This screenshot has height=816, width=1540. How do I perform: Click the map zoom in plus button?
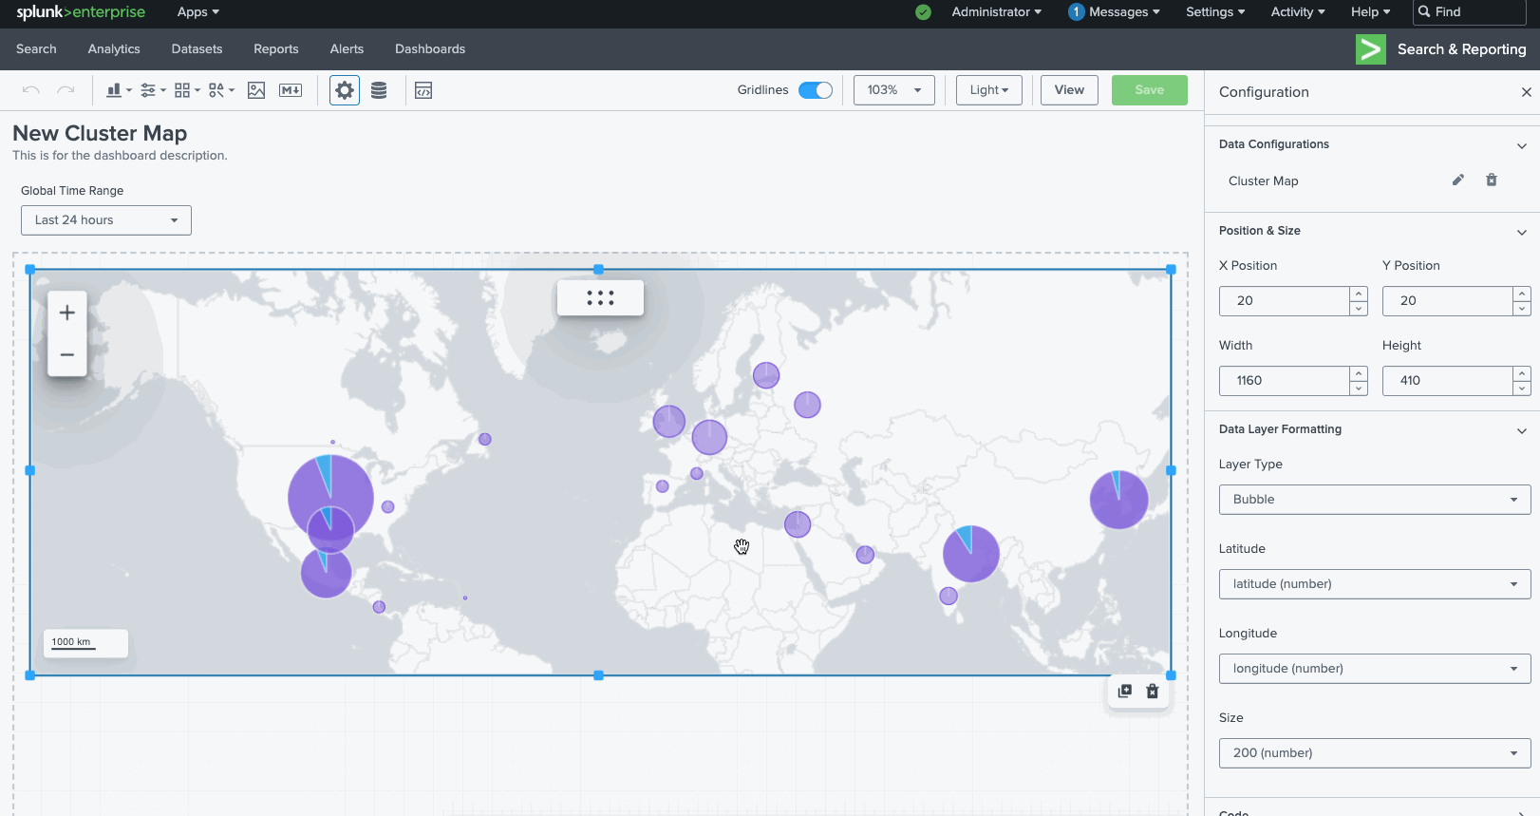pos(67,313)
